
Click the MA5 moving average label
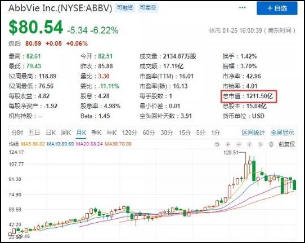click(x=33, y=144)
